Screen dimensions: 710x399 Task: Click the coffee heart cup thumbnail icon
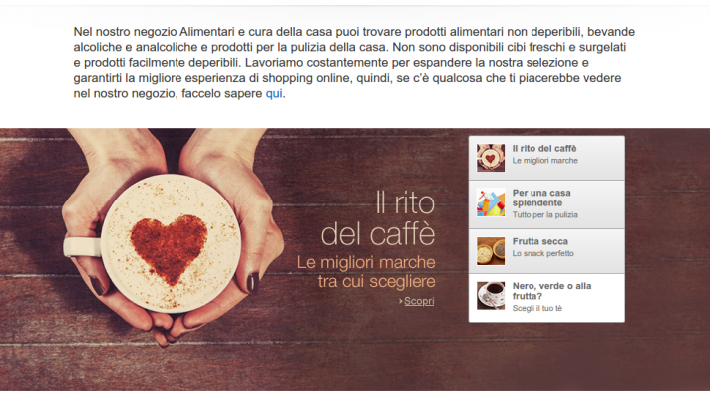pos(491,158)
